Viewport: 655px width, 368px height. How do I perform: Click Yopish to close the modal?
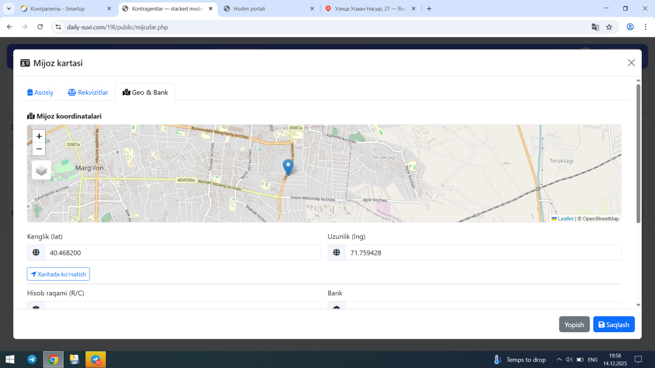click(574, 325)
